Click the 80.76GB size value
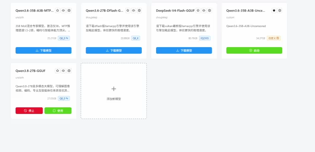Screen dimensions: 315x152 pyautogui.click(x=193, y=38)
